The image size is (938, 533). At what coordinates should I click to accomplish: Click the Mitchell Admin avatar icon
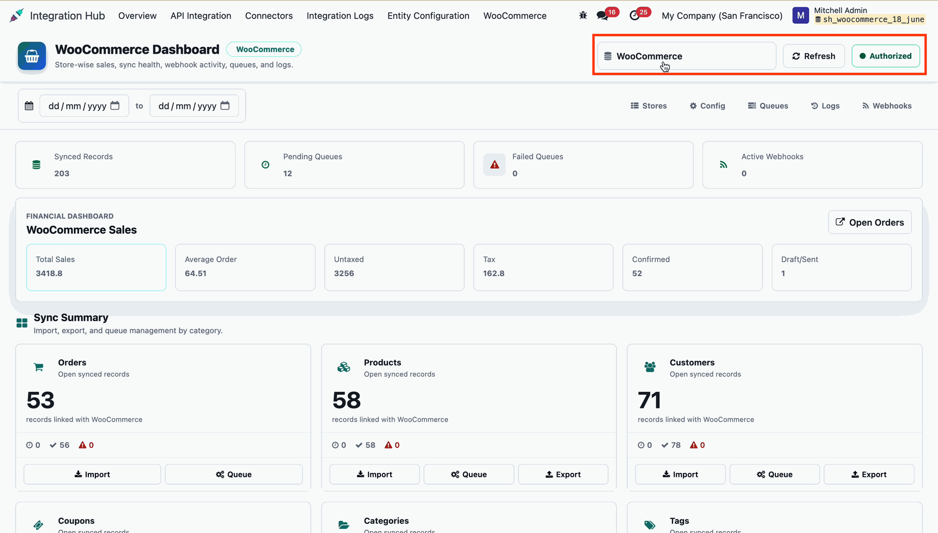pos(800,16)
